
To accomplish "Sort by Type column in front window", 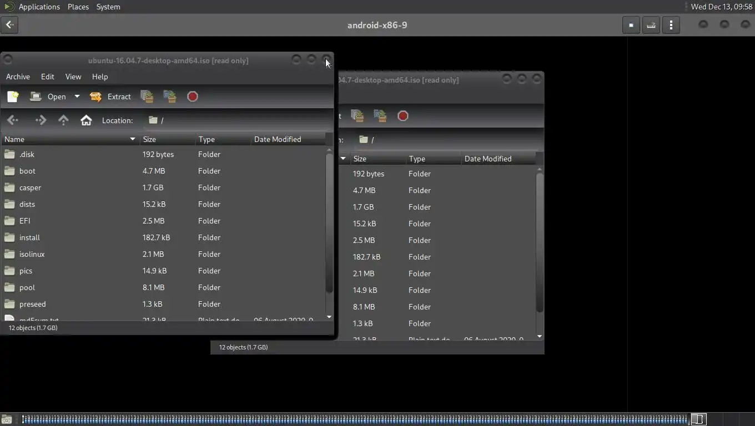I will [223, 139].
